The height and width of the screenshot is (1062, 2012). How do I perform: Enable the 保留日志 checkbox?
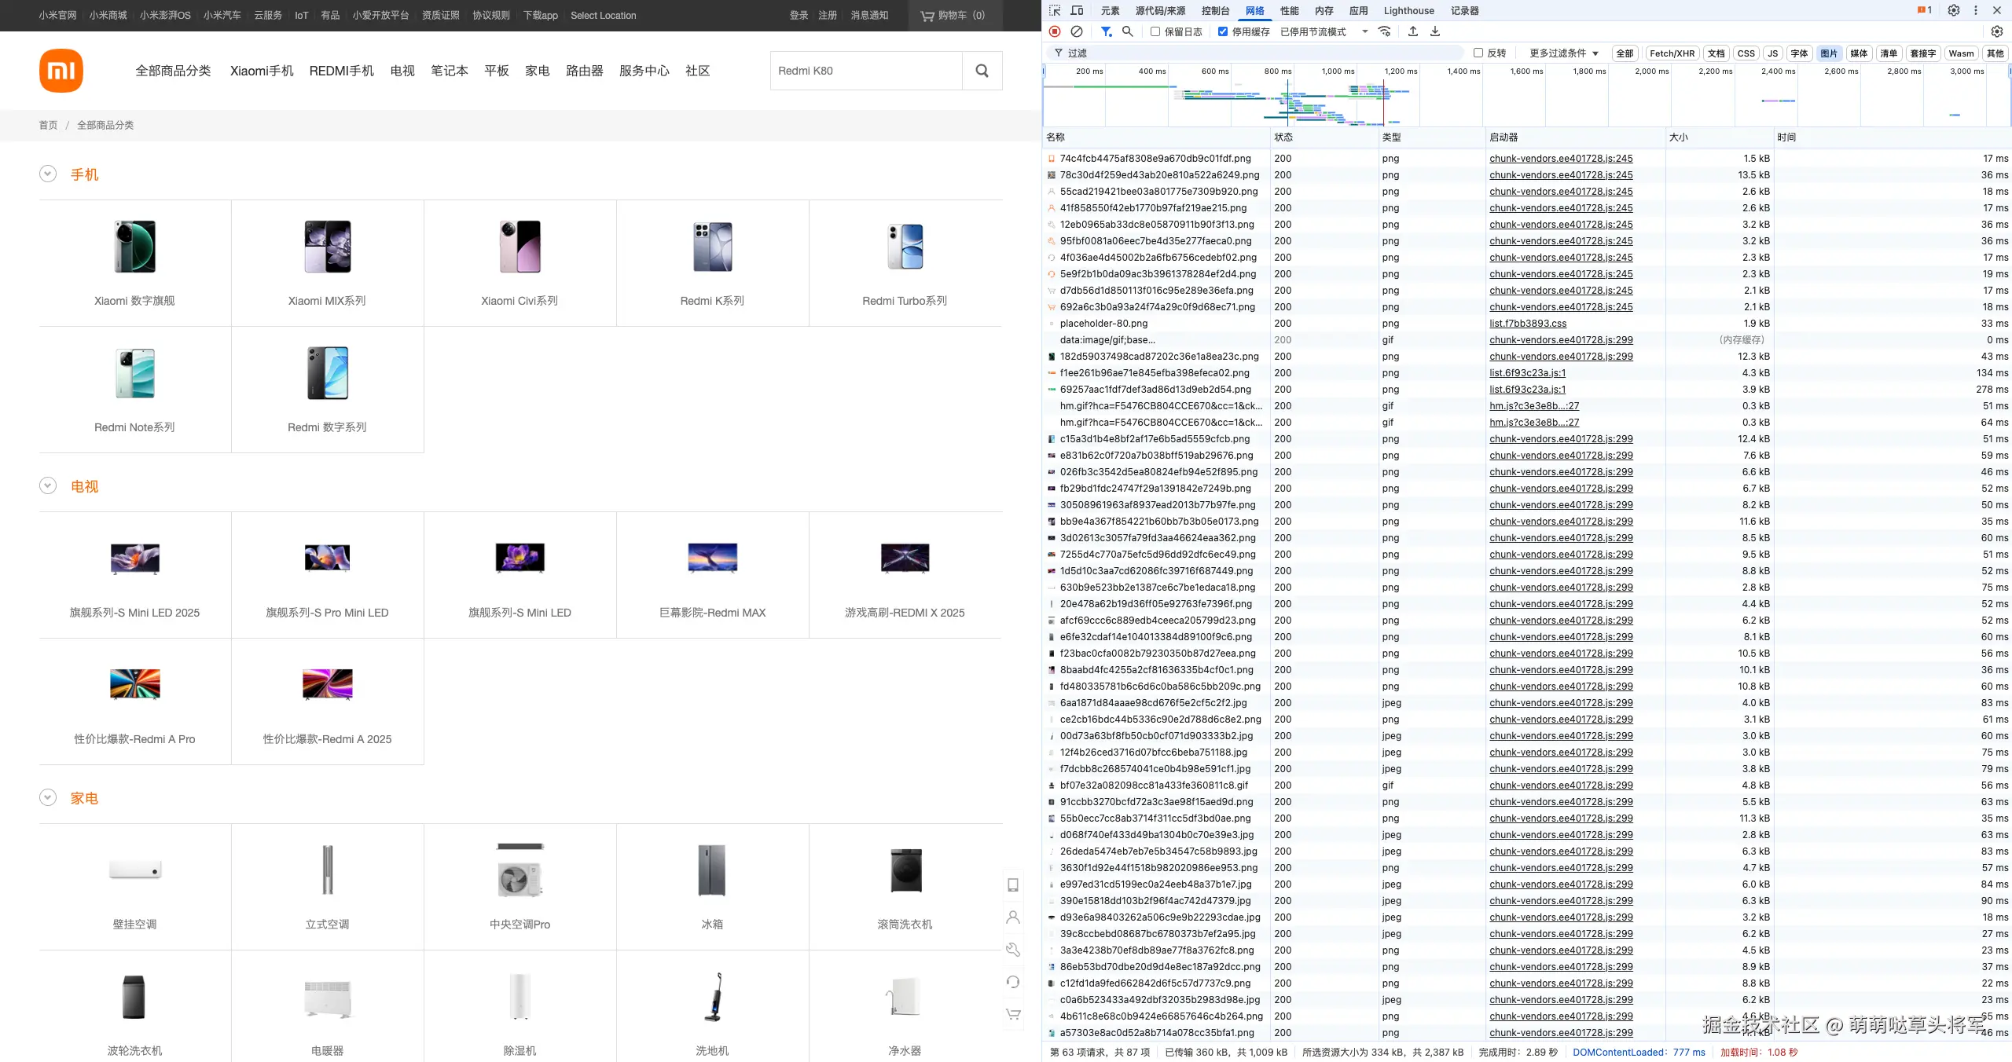1155,31
